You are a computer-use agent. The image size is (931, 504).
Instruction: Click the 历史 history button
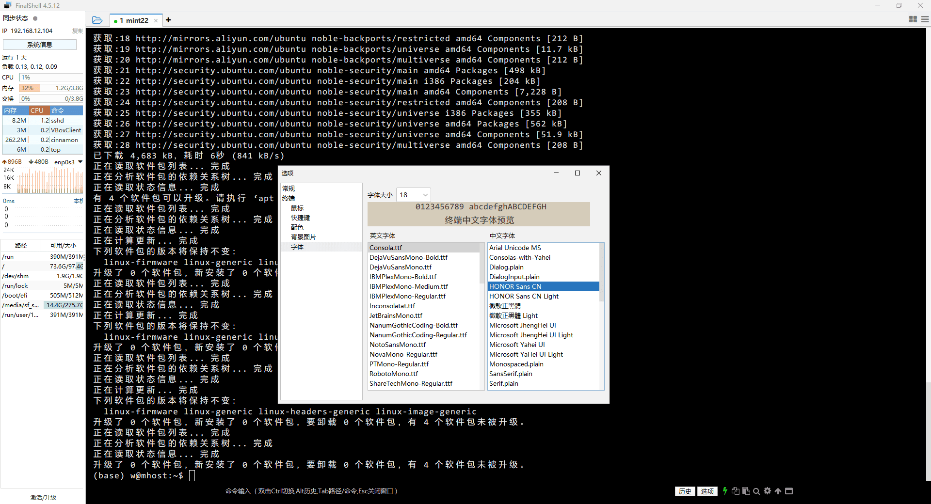coord(685,491)
